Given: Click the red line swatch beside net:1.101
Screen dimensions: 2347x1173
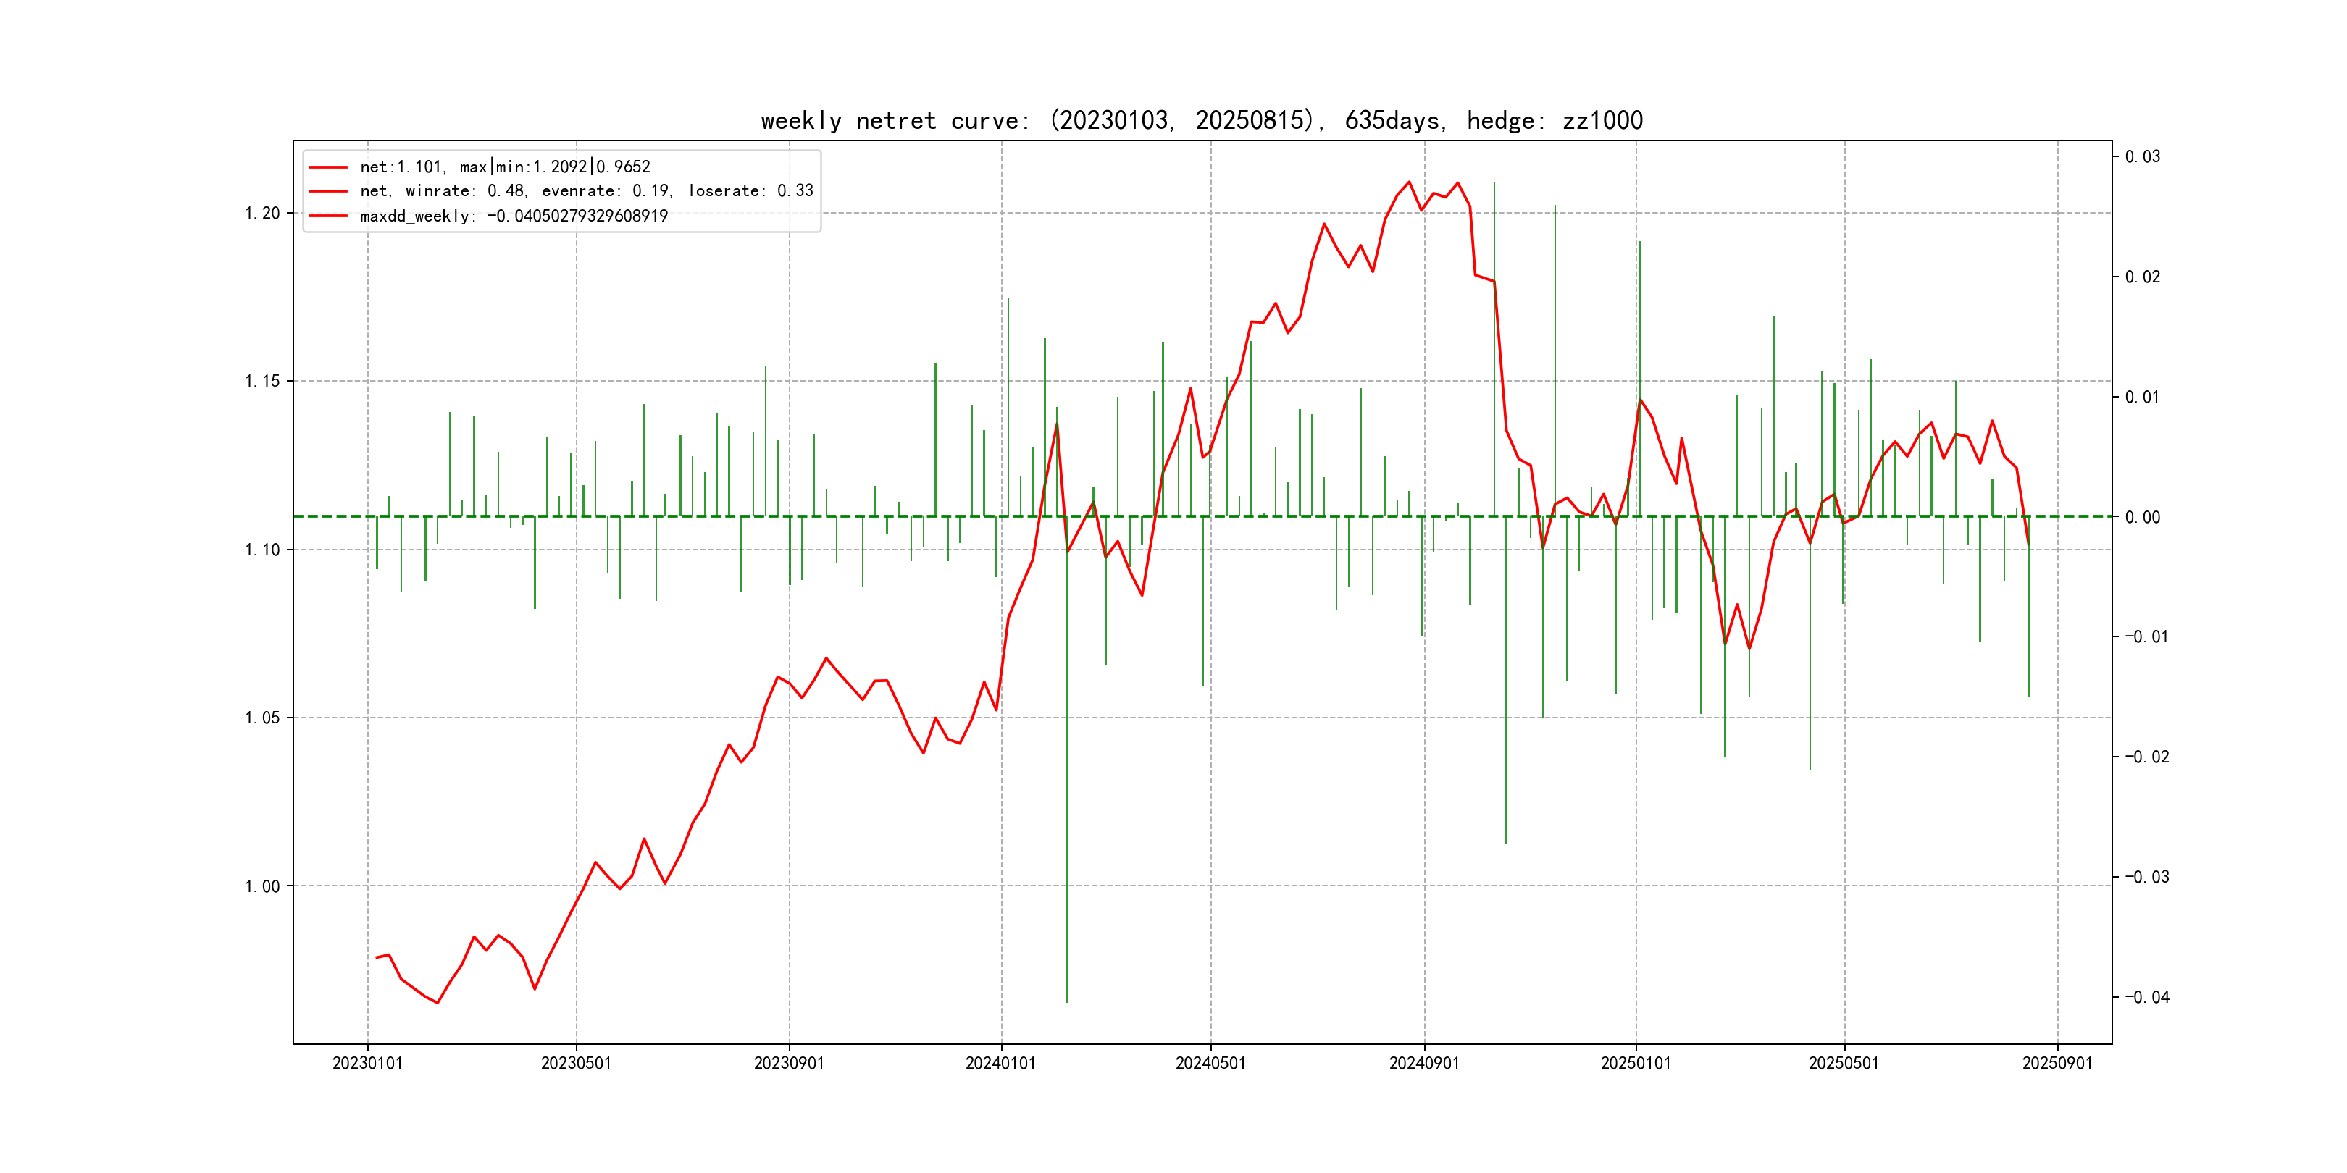Looking at the screenshot, I should coord(328,167).
